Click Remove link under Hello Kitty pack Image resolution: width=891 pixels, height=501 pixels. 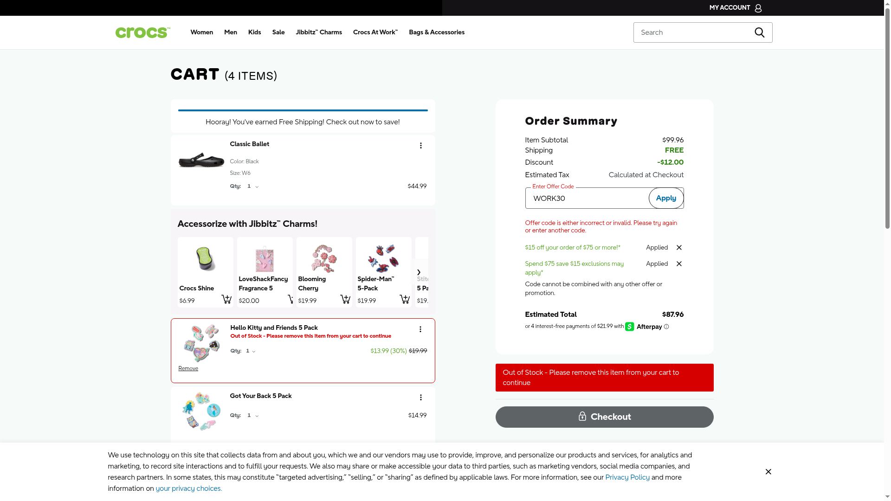pos(188,368)
